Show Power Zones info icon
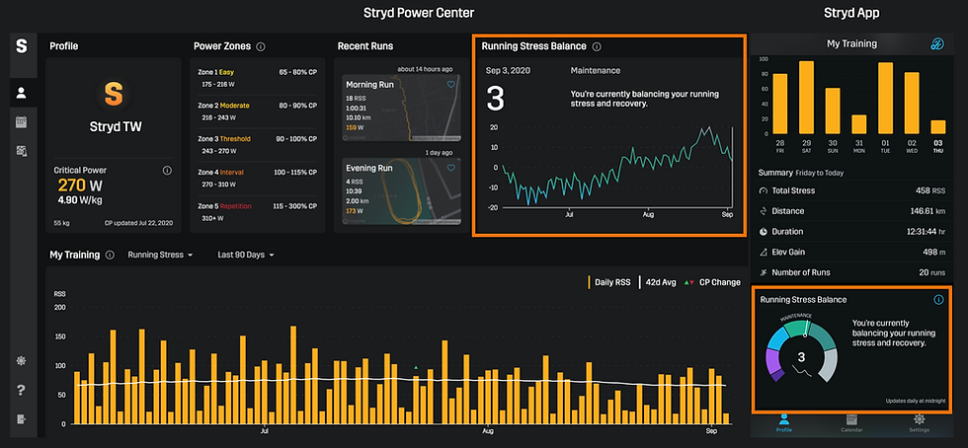Screen dimensions: 968x448 click(x=261, y=46)
